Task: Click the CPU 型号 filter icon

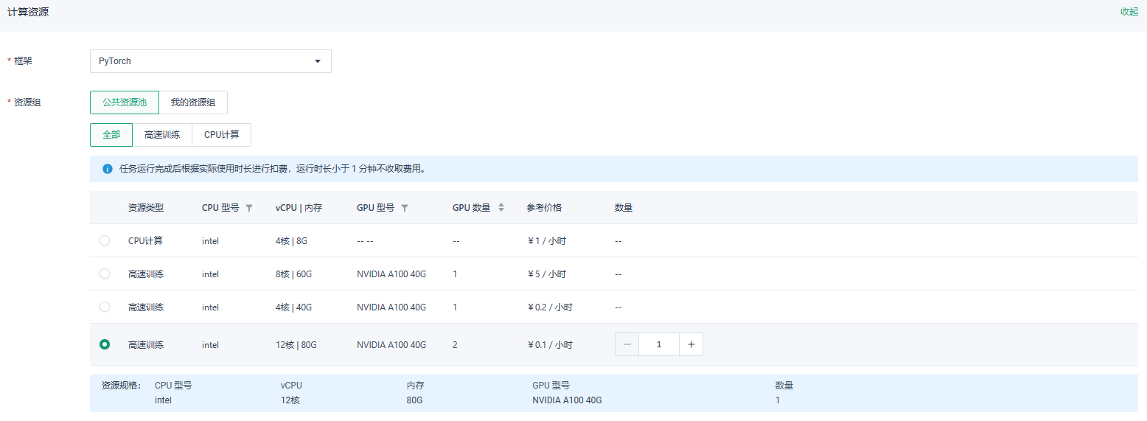Action: pos(249,208)
